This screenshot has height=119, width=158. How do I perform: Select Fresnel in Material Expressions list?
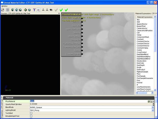140,83
